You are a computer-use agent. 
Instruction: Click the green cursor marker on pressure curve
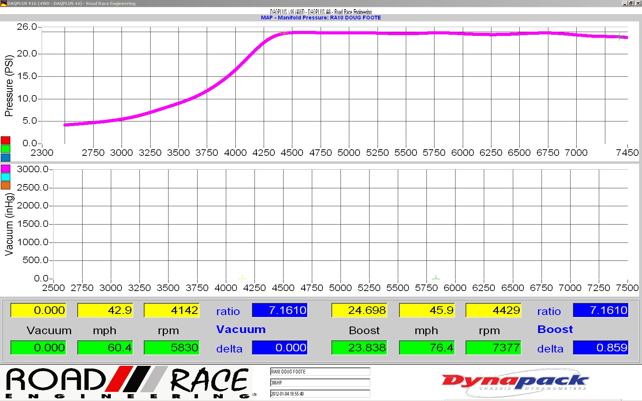coord(619,37)
